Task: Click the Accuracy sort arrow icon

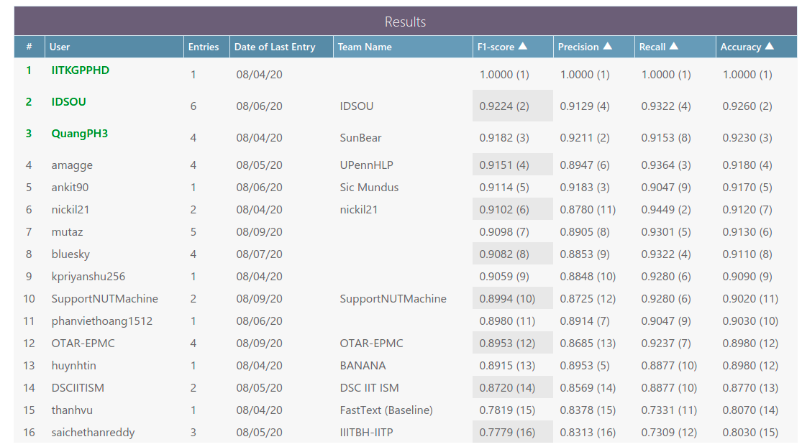Action: pos(770,46)
